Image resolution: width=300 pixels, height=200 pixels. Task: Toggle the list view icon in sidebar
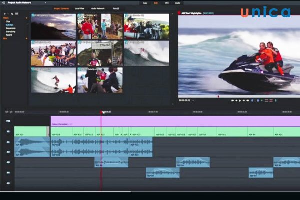(17, 14)
